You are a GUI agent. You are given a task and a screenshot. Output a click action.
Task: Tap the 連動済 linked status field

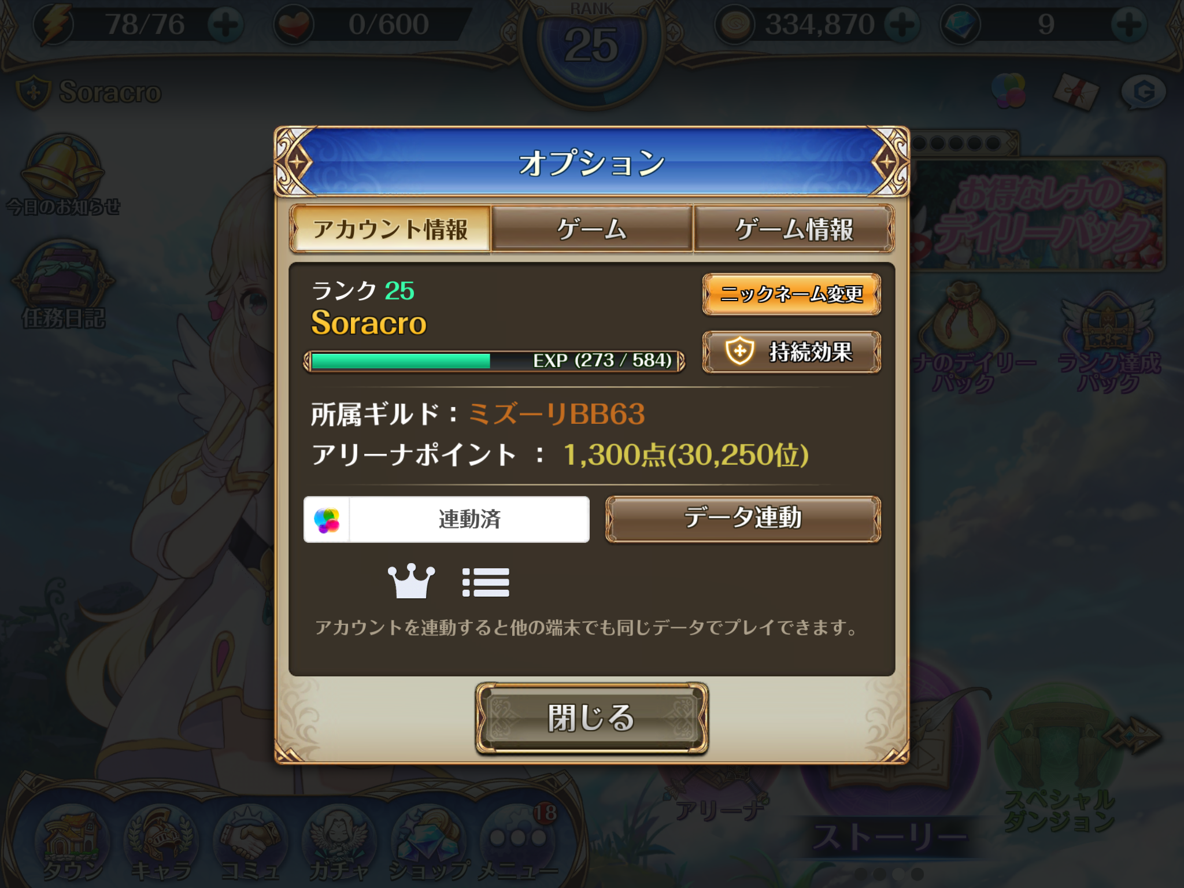point(446,519)
